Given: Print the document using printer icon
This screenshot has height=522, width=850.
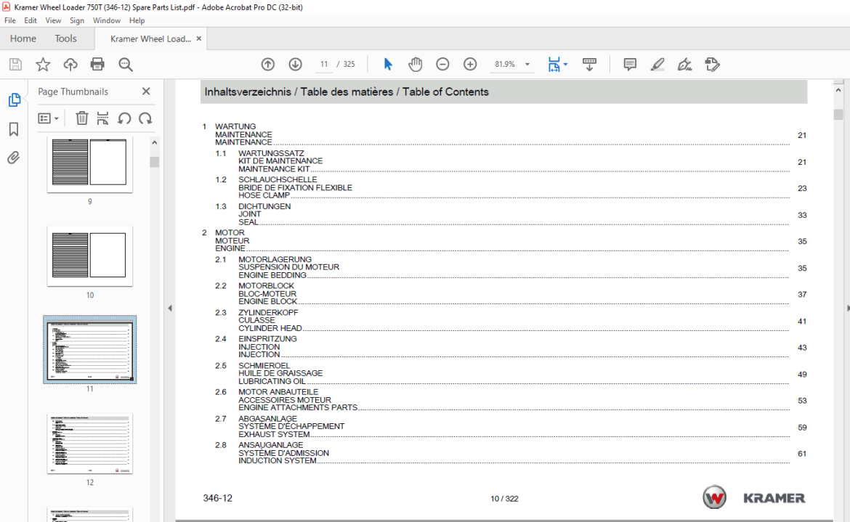Looking at the screenshot, I should click(97, 65).
